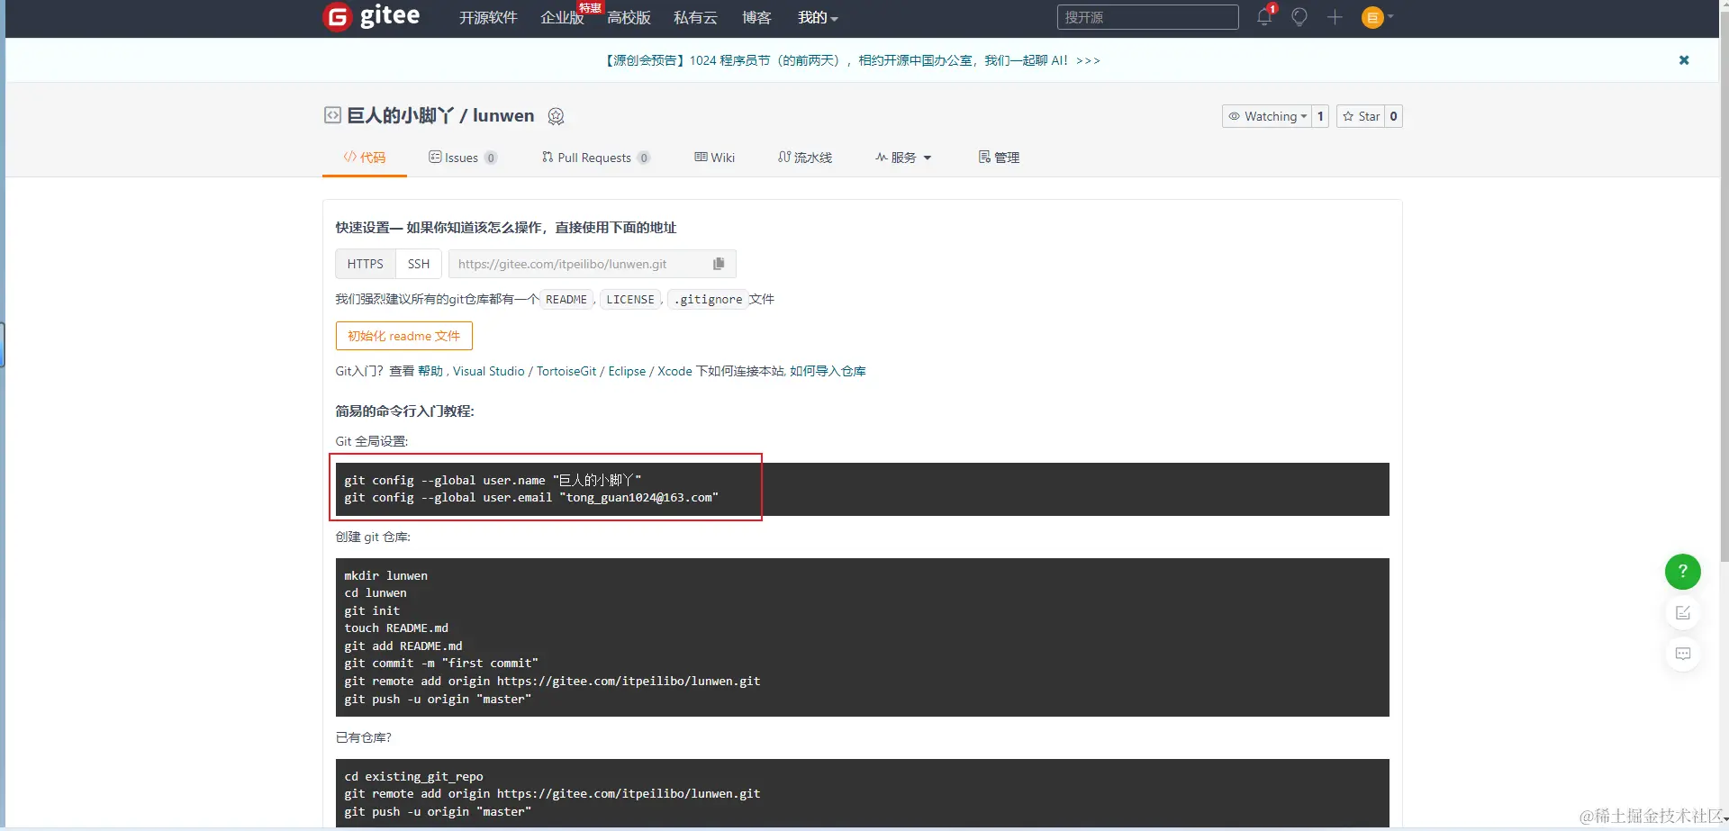Click the code repository icon beside title
Image resolution: width=1729 pixels, height=831 pixels.
point(332,115)
